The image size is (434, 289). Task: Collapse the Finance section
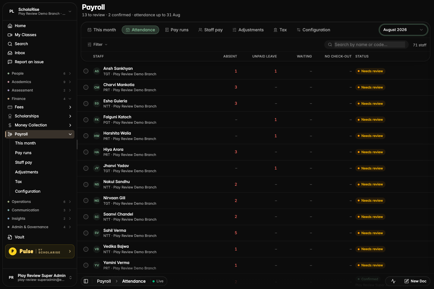40,99
